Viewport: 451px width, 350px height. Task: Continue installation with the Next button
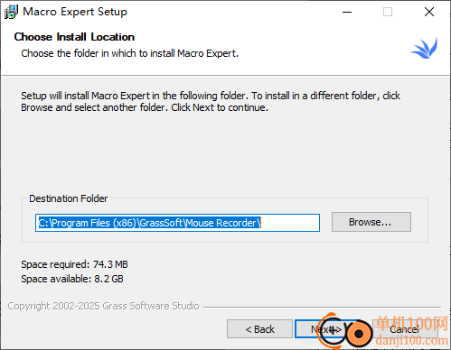pyautogui.click(x=326, y=329)
